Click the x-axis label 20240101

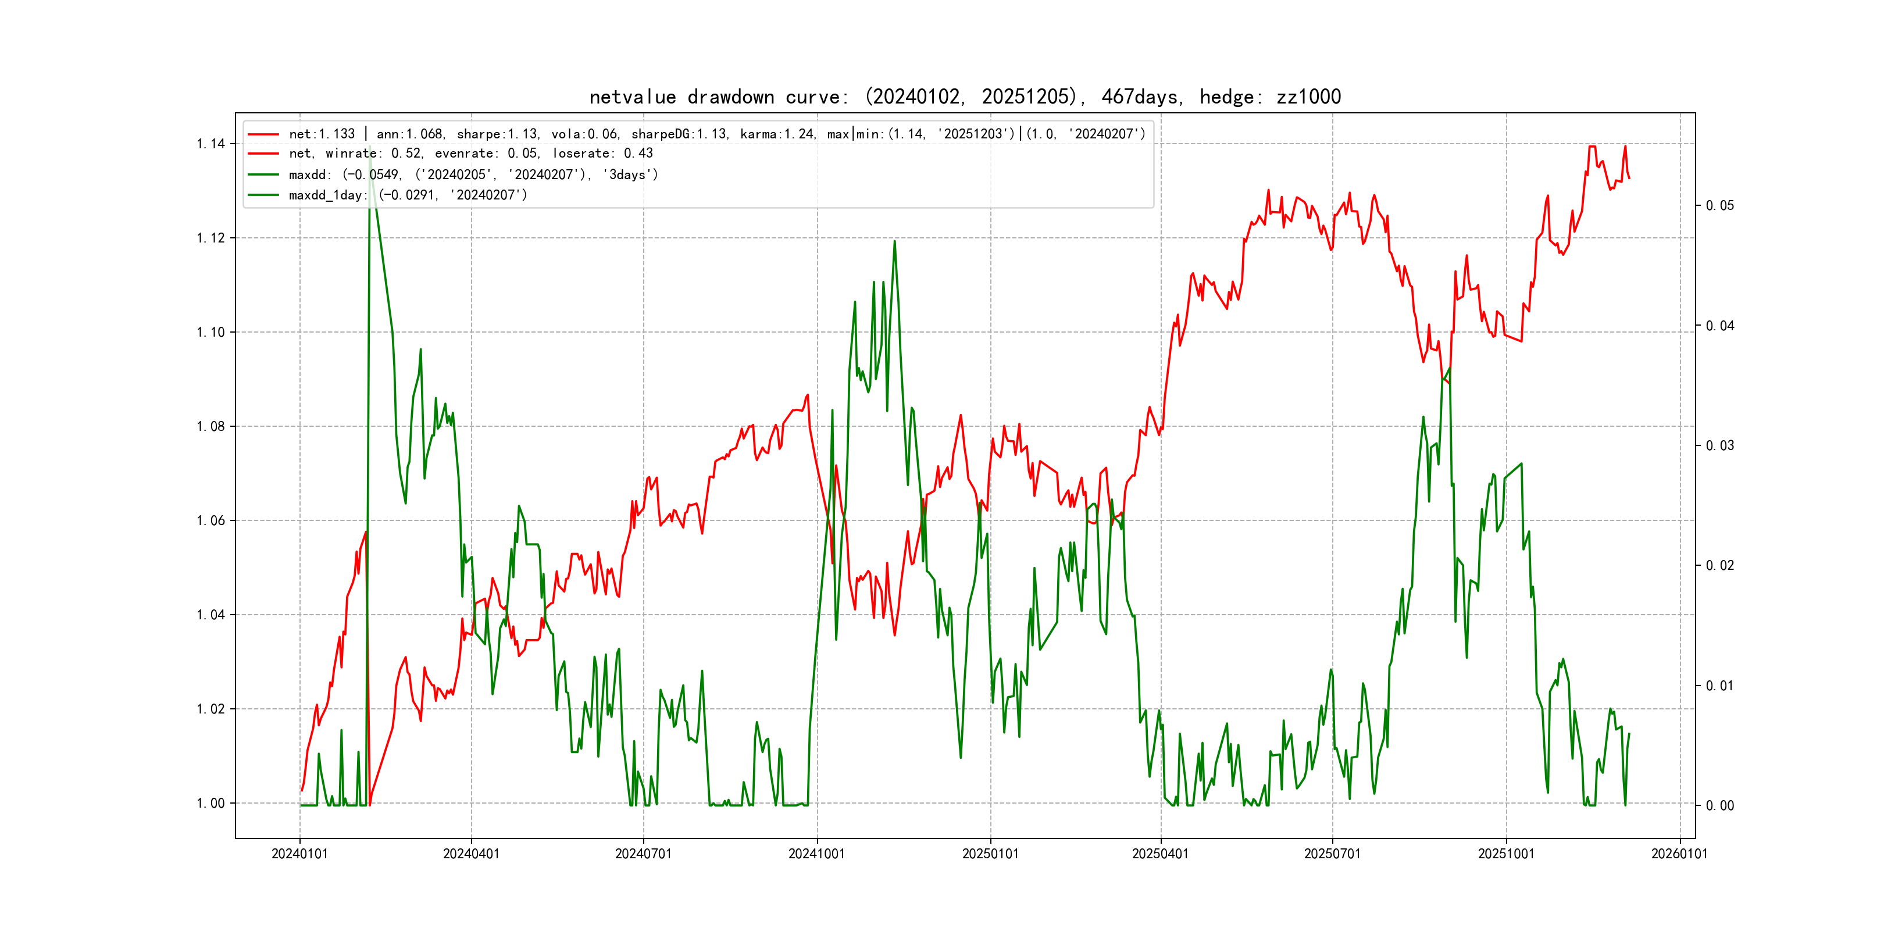[299, 854]
